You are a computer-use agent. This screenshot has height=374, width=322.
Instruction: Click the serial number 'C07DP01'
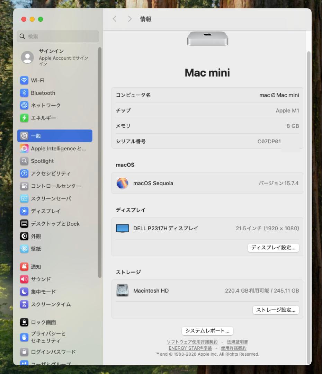tap(269, 141)
